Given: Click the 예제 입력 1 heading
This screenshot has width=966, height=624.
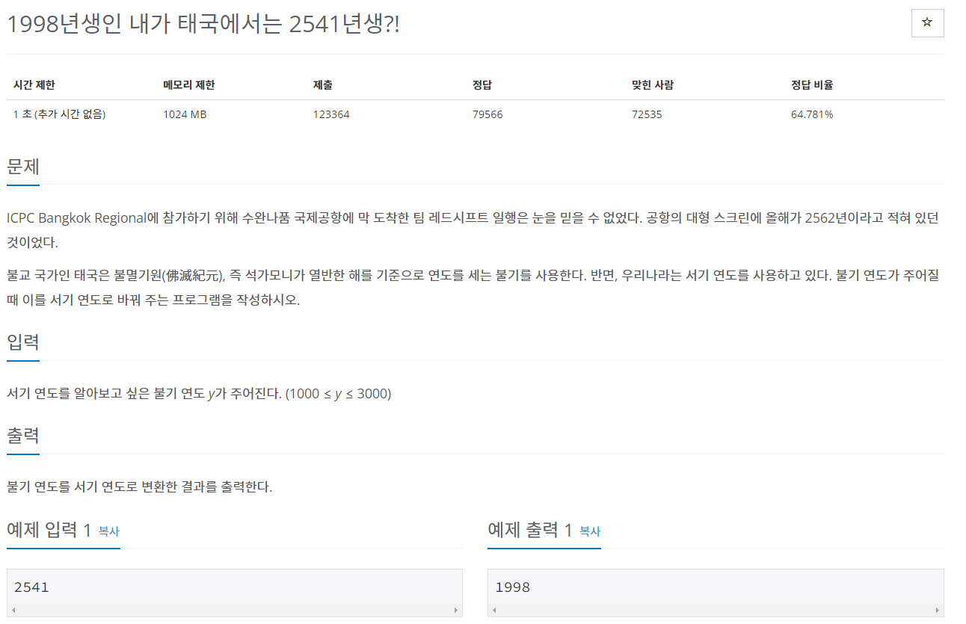Looking at the screenshot, I should (49, 530).
